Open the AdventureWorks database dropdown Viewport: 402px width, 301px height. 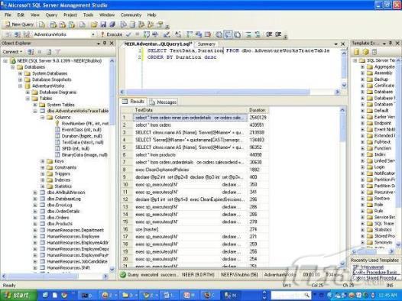[93, 34]
